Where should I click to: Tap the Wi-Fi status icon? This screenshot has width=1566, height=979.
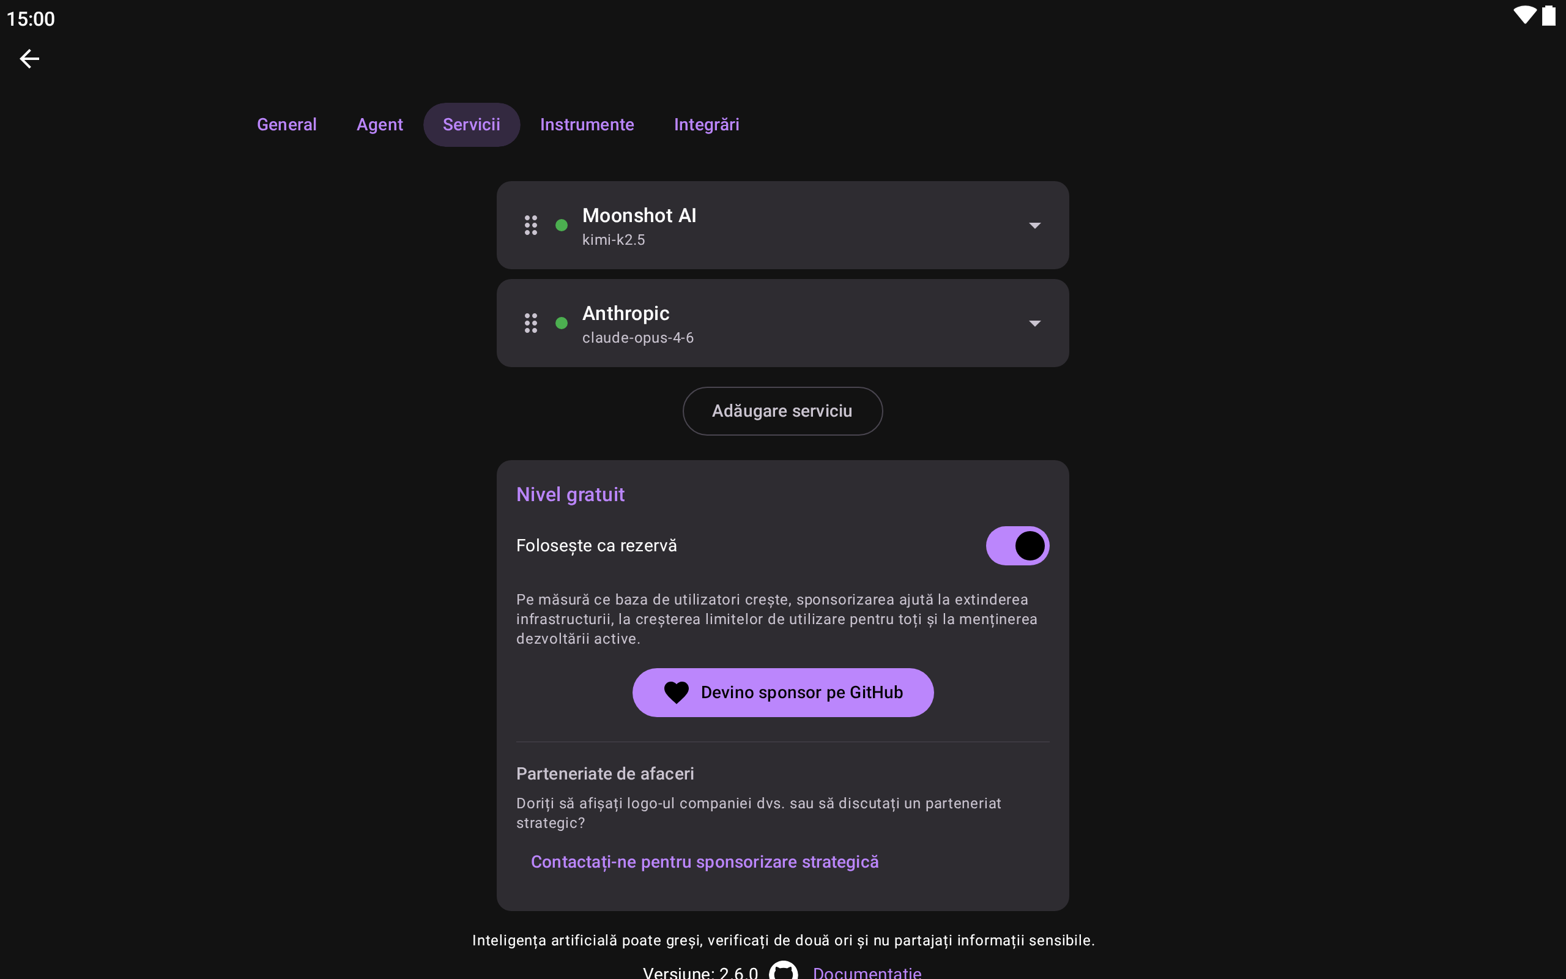[1525, 15]
